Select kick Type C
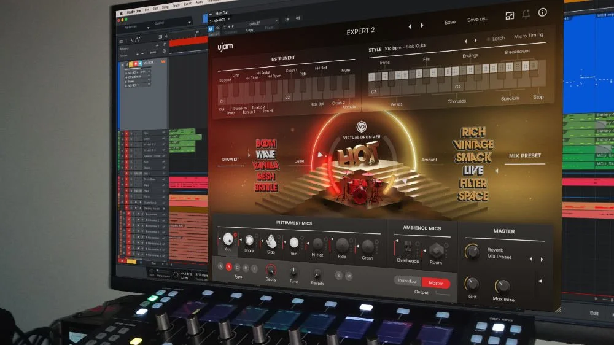614x345 pixels. (x=237, y=268)
